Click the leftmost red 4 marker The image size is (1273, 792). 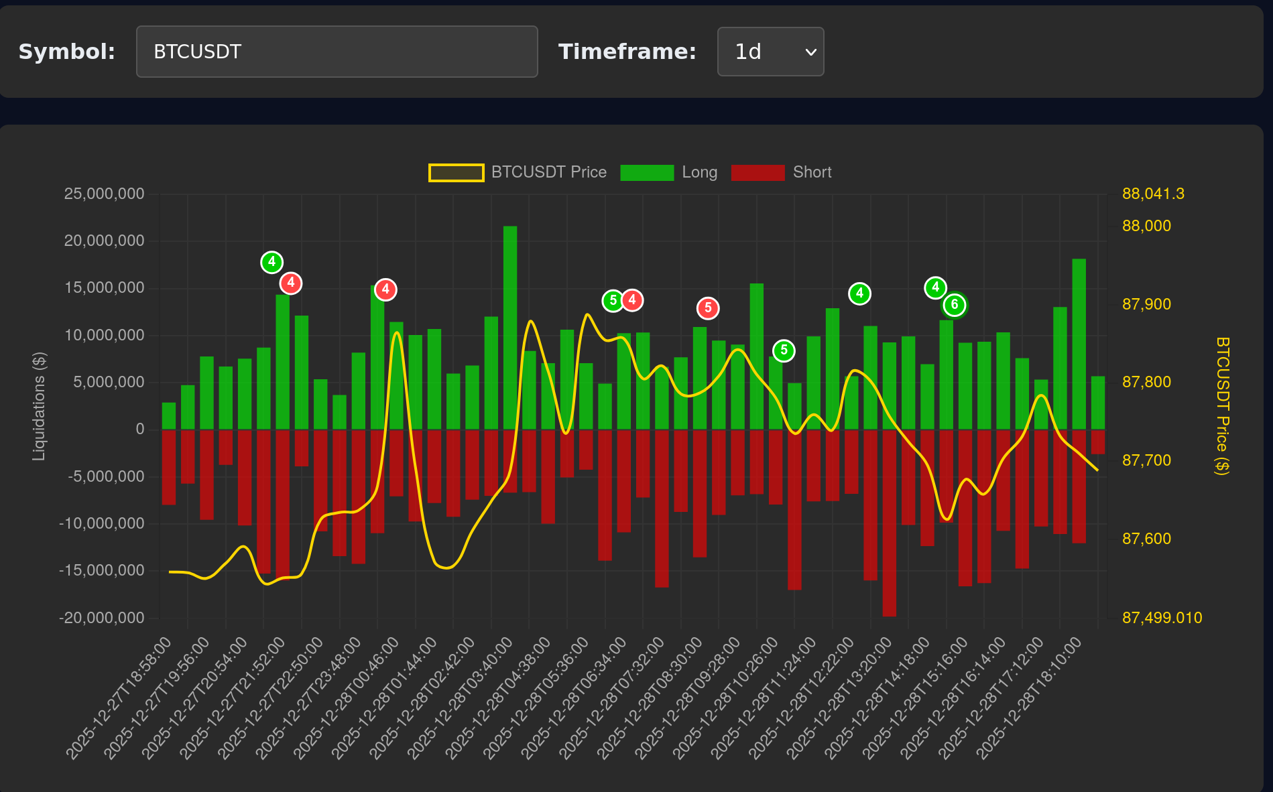(291, 283)
